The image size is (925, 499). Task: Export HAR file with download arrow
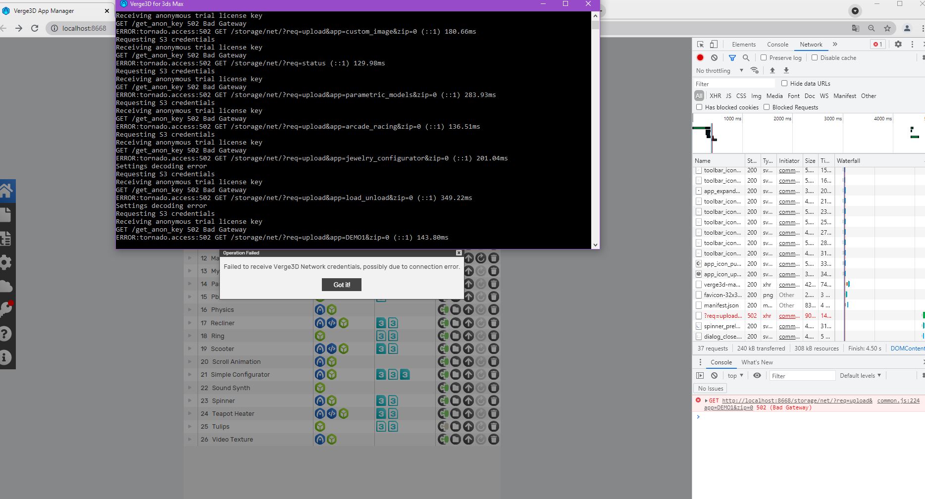(x=786, y=70)
